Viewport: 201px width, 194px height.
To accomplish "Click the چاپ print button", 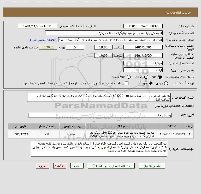I will 77,166.
